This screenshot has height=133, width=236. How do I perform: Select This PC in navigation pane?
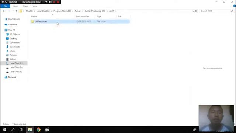point(12,30)
